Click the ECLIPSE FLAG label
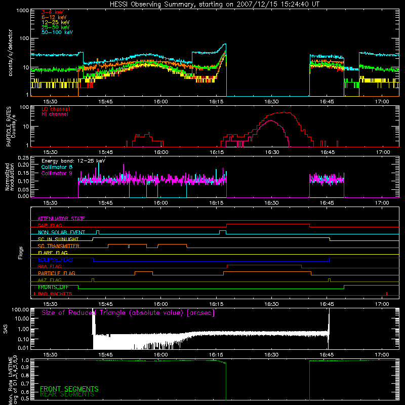Viewport: 405px width, 405px height. [x=55, y=260]
